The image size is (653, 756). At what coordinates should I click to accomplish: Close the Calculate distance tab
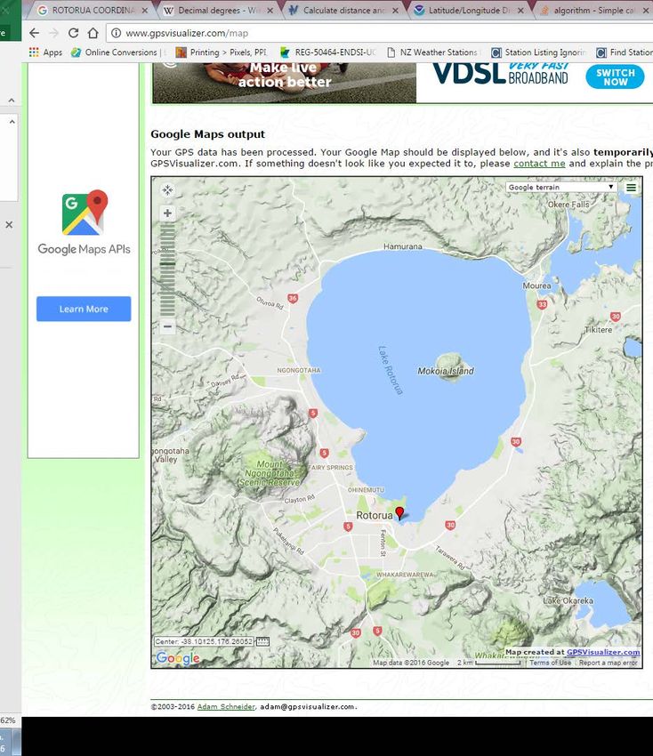396,10
